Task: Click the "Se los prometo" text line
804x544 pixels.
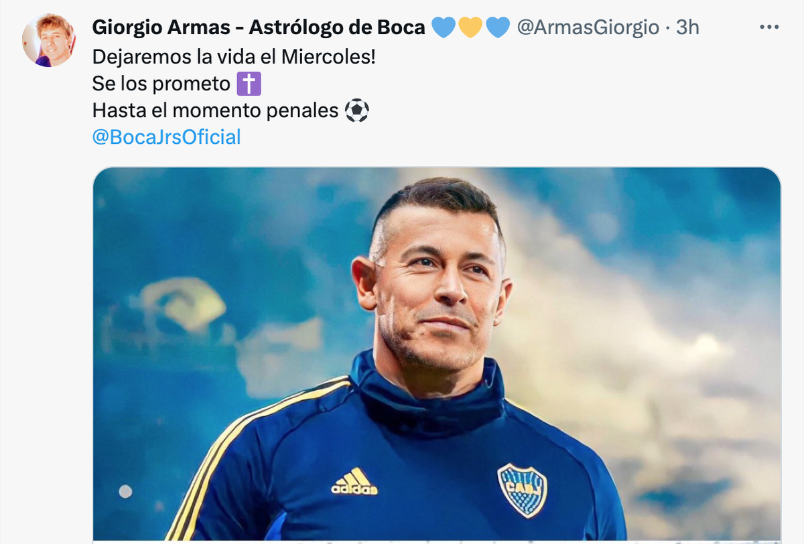Action: coord(161,84)
